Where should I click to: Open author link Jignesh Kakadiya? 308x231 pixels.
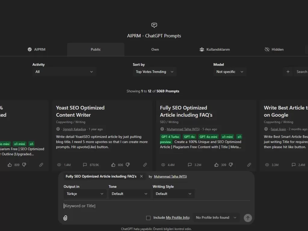(x=74, y=129)
